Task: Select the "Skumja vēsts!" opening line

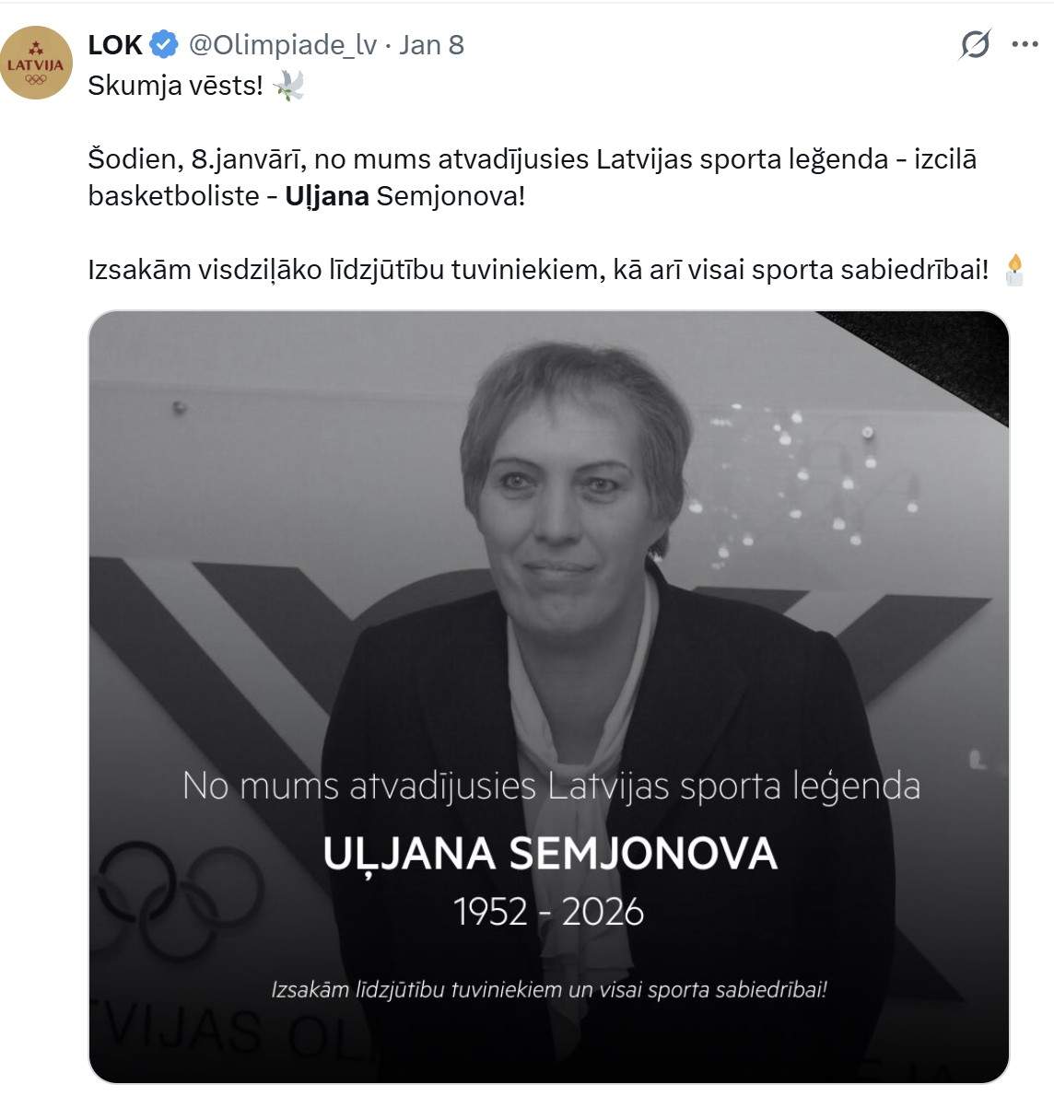Action: point(176,86)
